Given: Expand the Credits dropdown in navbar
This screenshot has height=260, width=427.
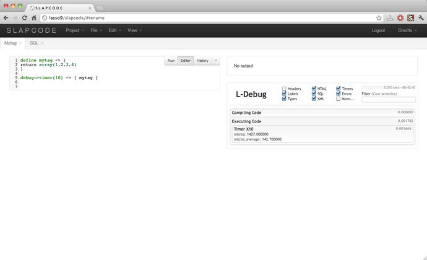Looking at the screenshot, I should [x=407, y=30].
